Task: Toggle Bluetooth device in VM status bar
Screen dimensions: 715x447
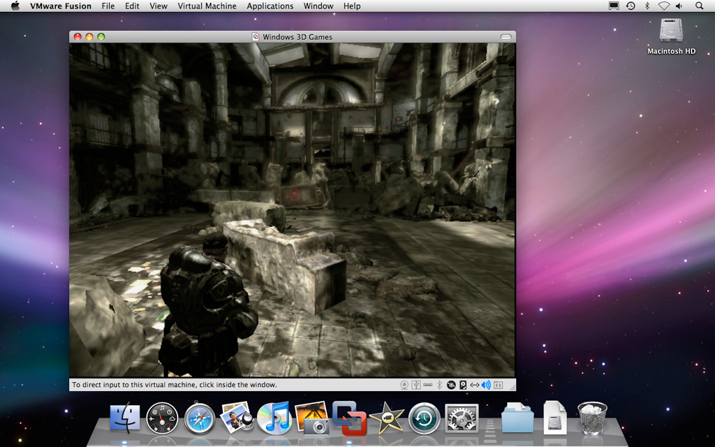Action: point(439,385)
